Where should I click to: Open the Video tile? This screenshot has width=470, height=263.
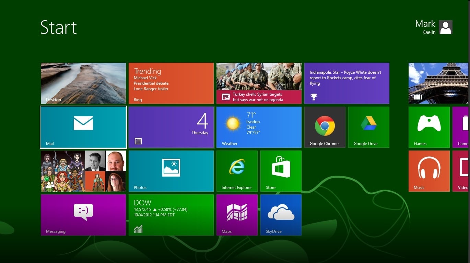coord(461,171)
